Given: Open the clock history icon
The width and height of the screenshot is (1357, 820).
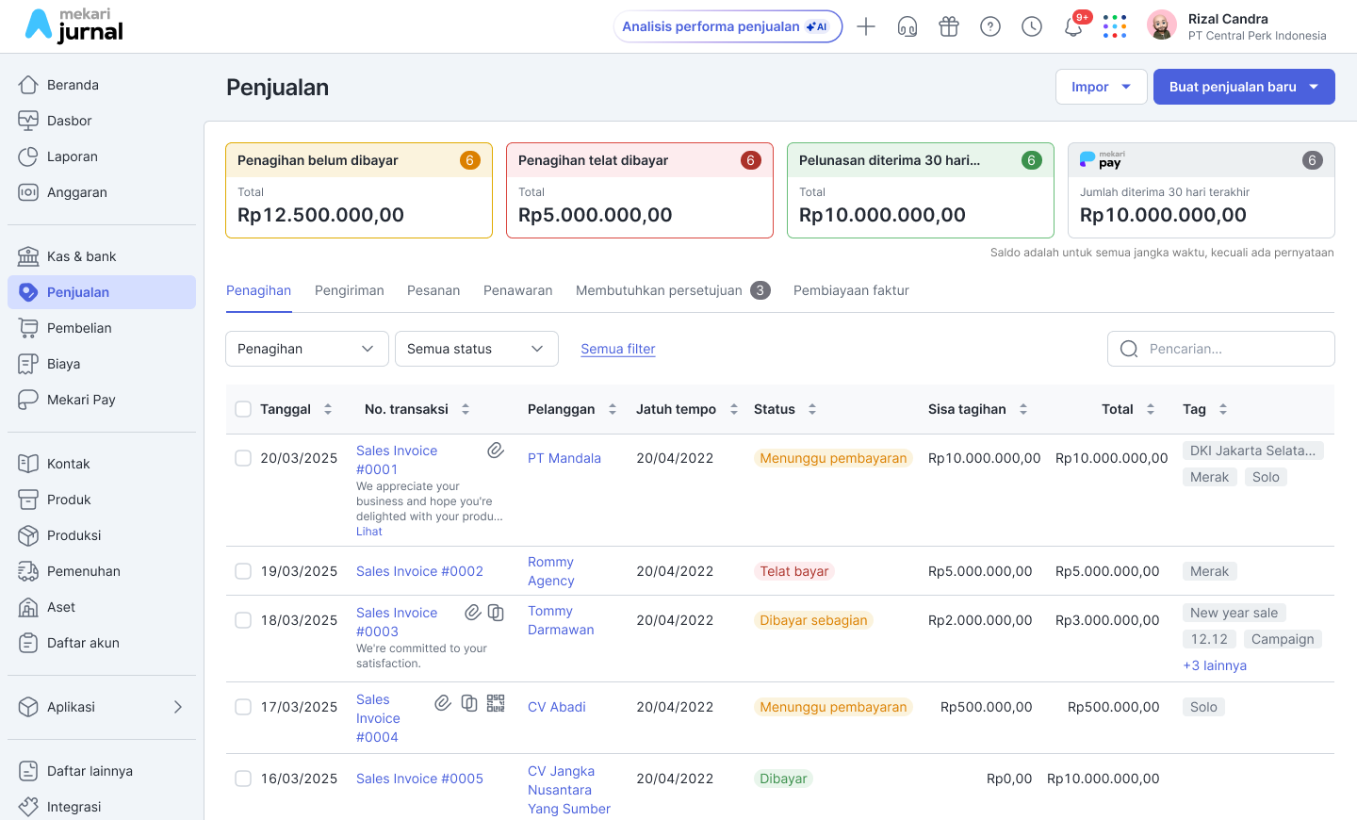Looking at the screenshot, I should 1032,27.
